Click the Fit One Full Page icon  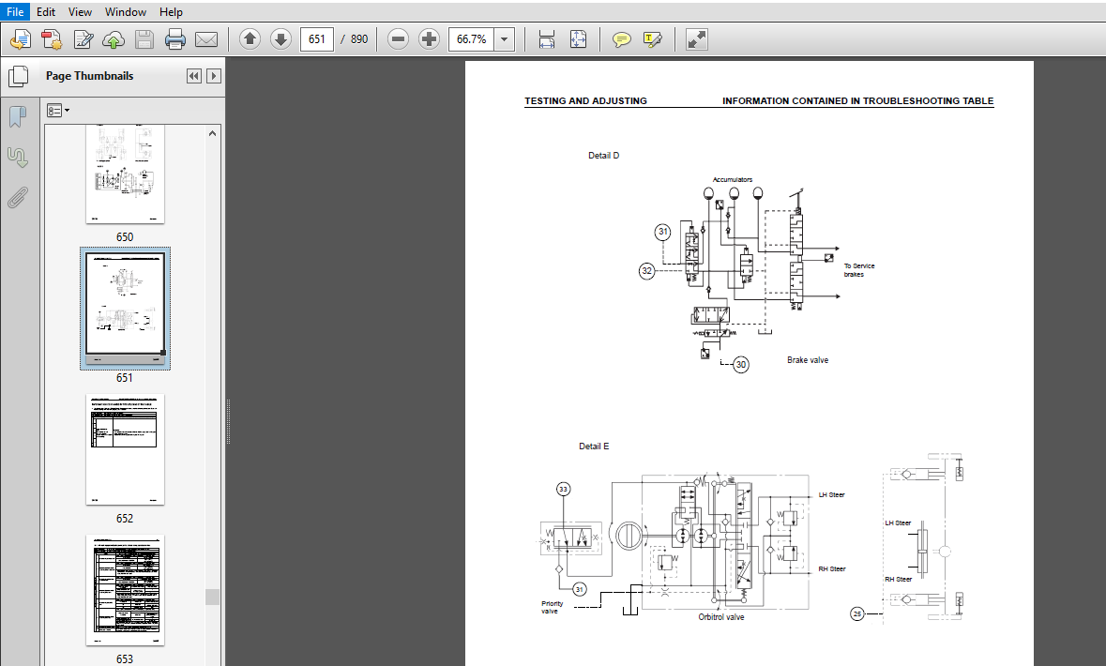point(578,39)
